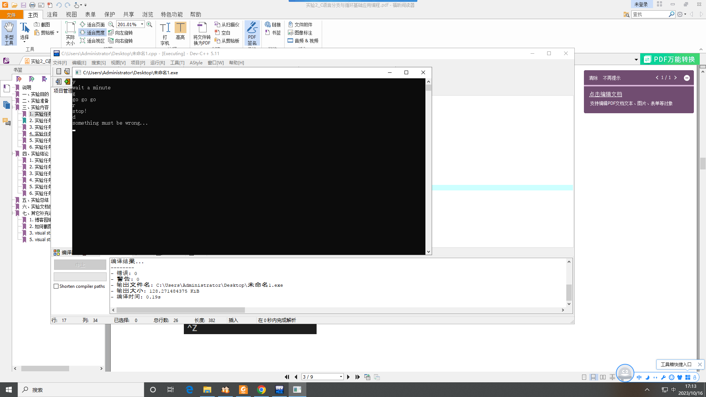The image size is (706, 397).
Task: Open the page number dropdown 3 / 9
Action: pos(341,377)
